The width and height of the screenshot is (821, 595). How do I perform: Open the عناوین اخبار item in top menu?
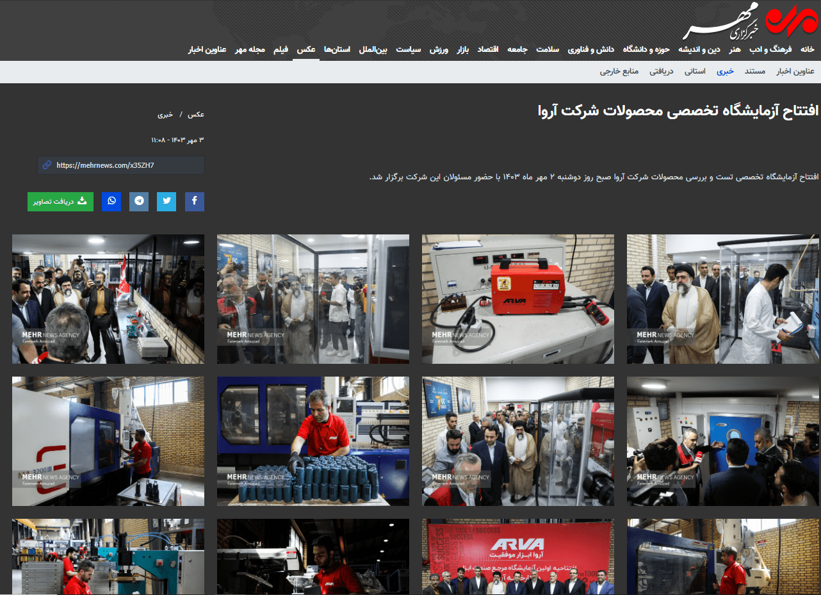tap(207, 49)
